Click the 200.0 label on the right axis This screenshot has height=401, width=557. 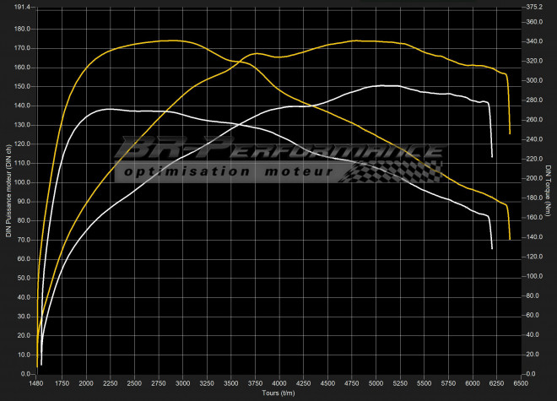pos(534,178)
